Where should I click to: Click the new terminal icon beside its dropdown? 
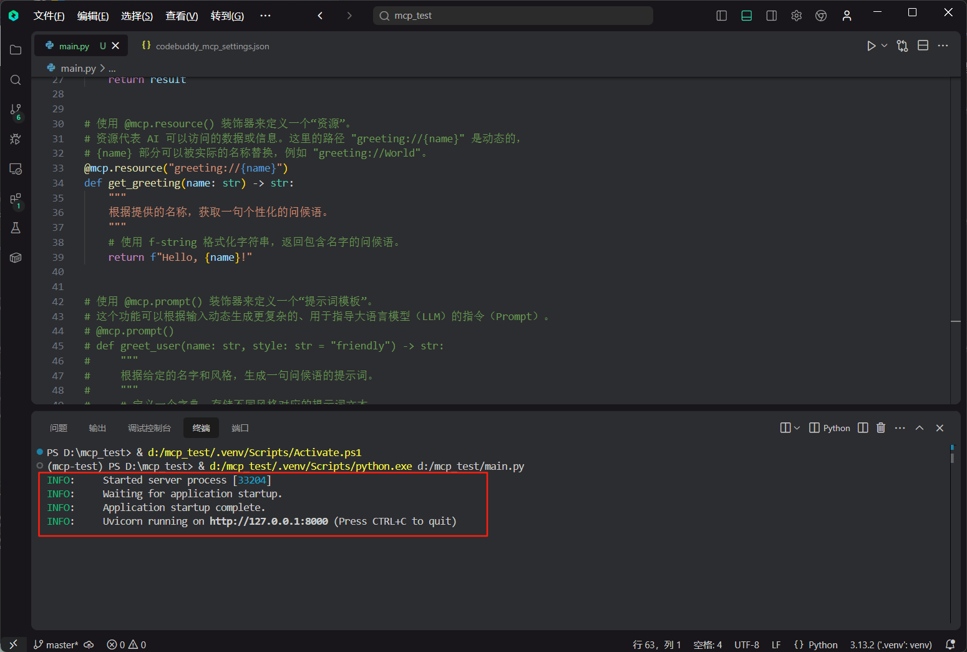(x=785, y=427)
